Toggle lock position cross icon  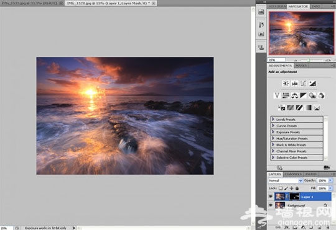291,188
